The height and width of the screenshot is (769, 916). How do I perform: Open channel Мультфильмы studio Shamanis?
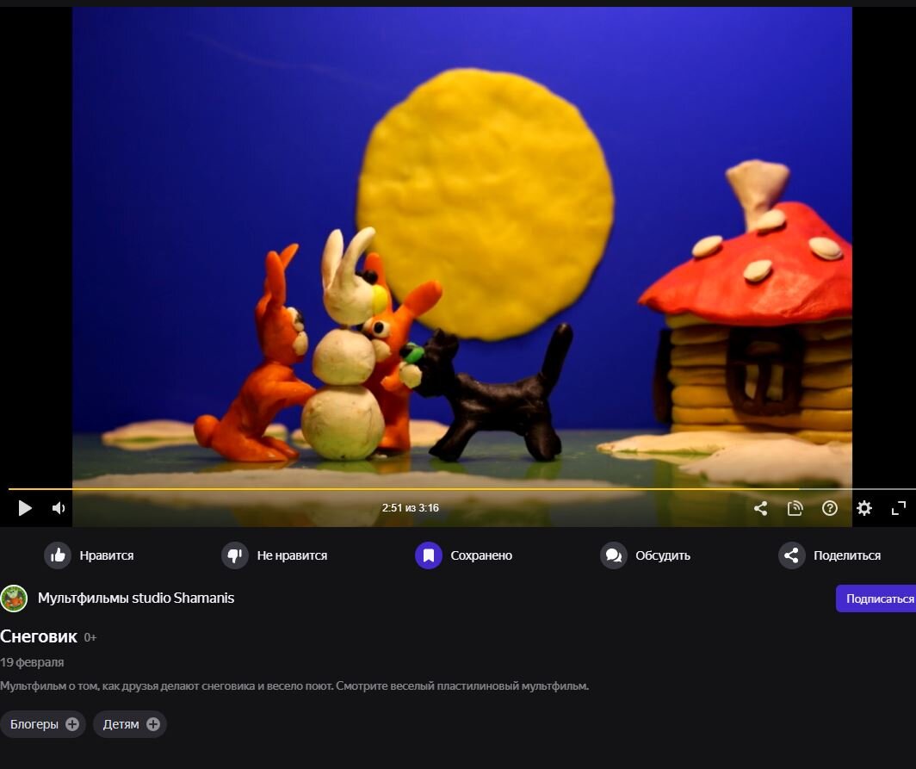click(136, 598)
